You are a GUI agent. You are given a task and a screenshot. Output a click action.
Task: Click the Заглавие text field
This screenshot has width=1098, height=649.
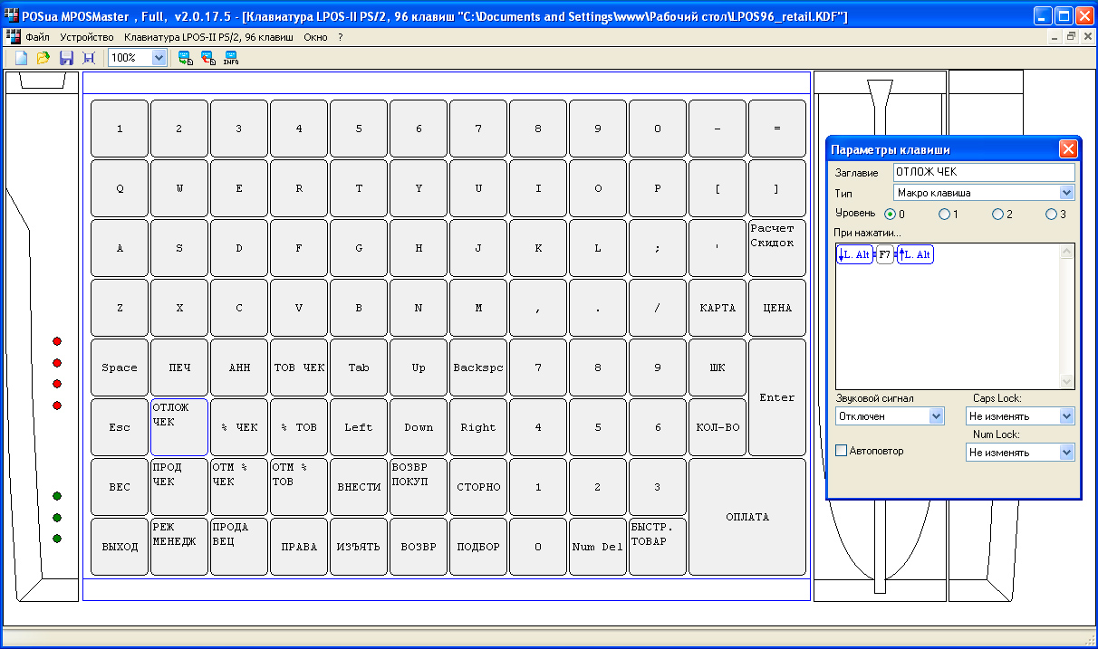coord(983,172)
